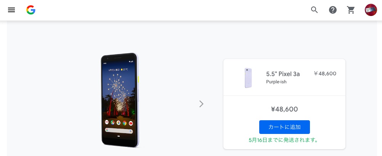This screenshot has width=382, height=156.
Task: Click the ¥48,600 total above the cart button
Action: pyautogui.click(x=284, y=109)
